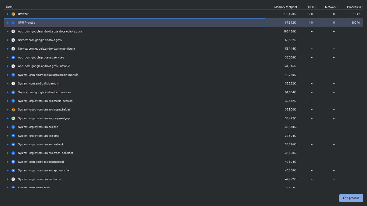Click the 36,008K memory value
Viewport: 367px width, 206px height.
290,57
